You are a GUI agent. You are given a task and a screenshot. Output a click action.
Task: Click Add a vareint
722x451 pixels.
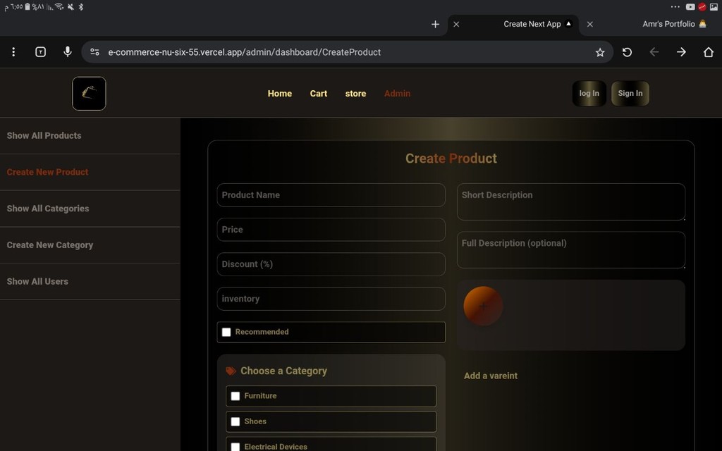(x=491, y=376)
